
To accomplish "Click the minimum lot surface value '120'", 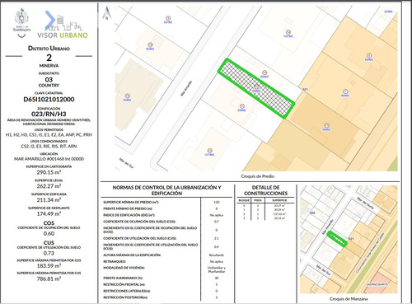I will (217, 202).
